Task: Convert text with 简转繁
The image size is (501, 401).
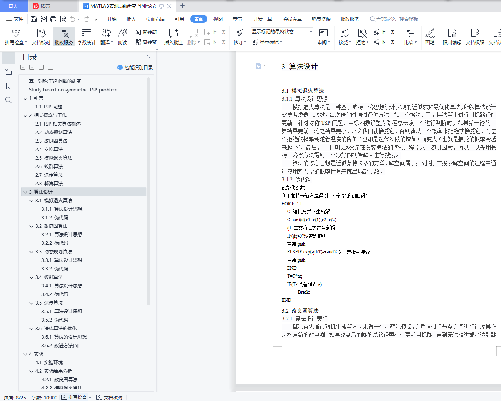Action: [x=146, y=42]
